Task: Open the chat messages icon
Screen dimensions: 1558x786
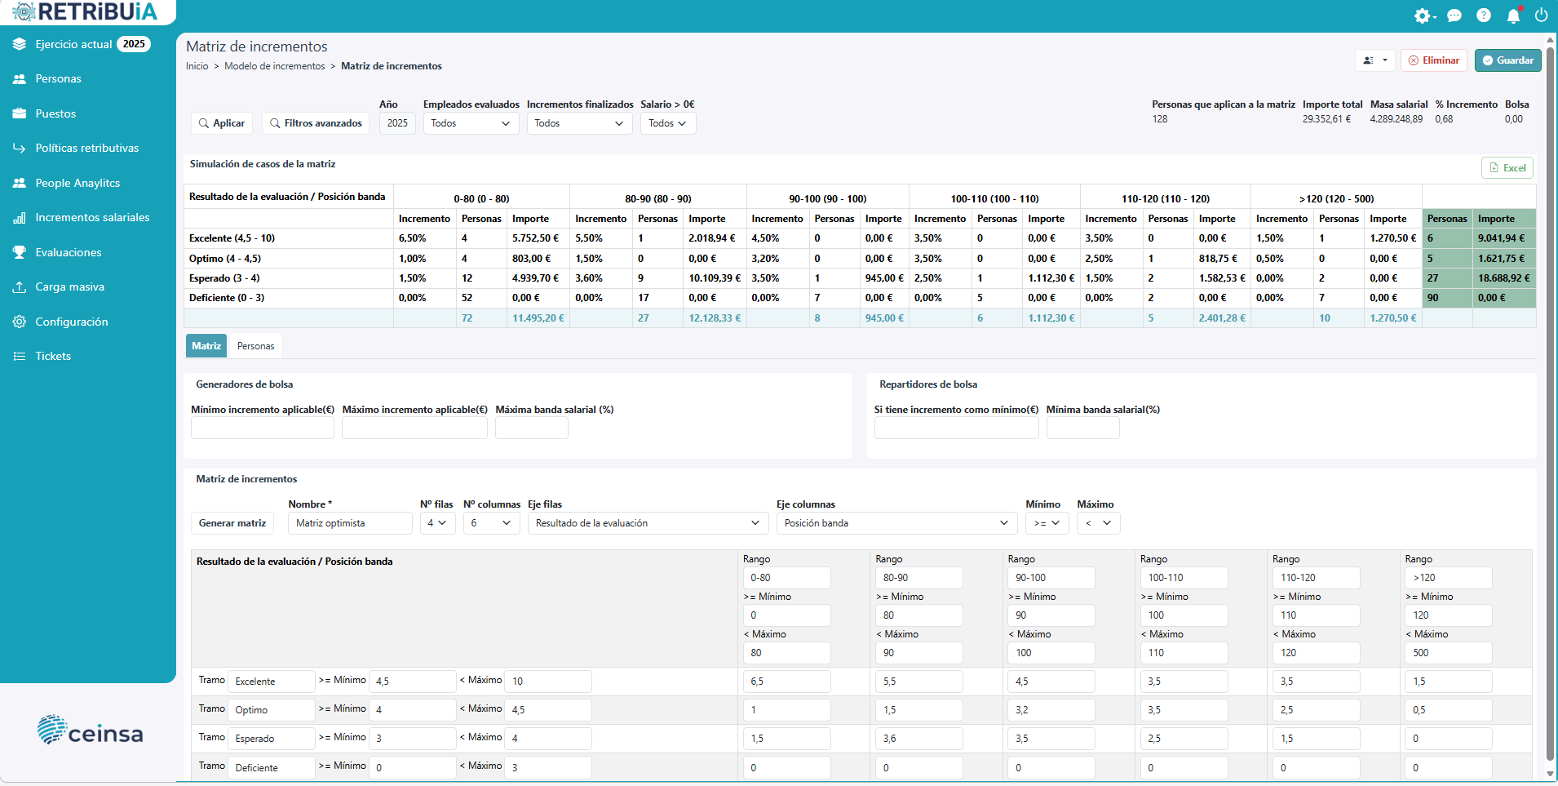Action: click(1454, 16)
